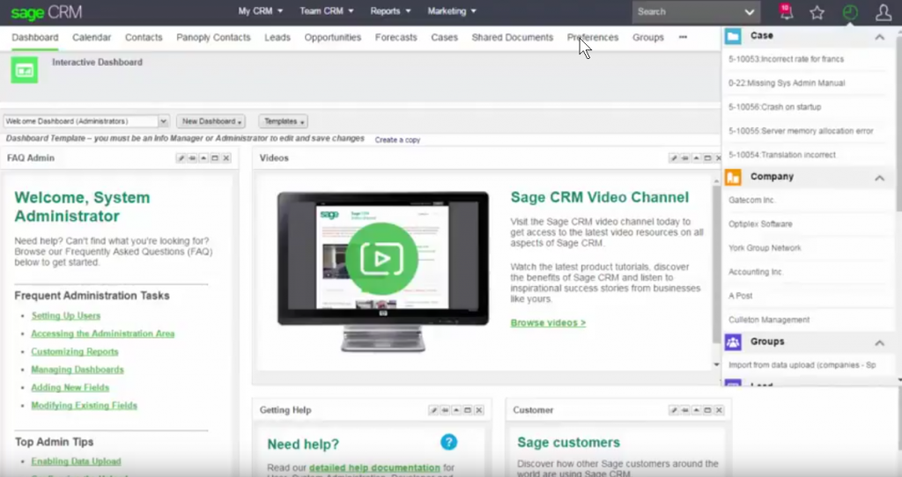Switch to the Cases tab

coord(444,37)
